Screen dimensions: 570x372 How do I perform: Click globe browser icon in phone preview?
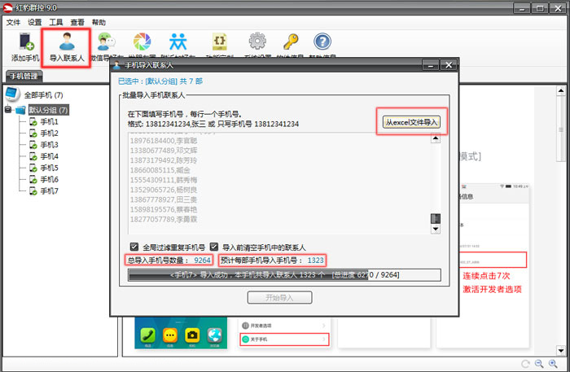214,335
